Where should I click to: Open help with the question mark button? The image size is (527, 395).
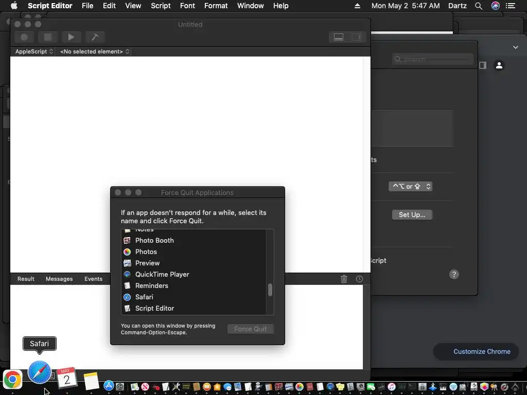tap(454, 275)
